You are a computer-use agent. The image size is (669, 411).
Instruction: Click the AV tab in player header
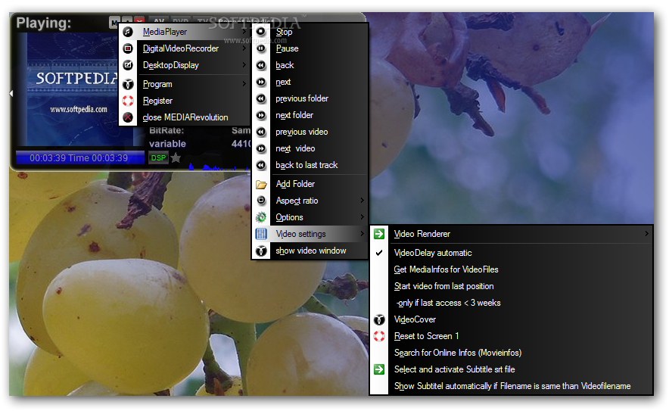(x=159, y=21)
